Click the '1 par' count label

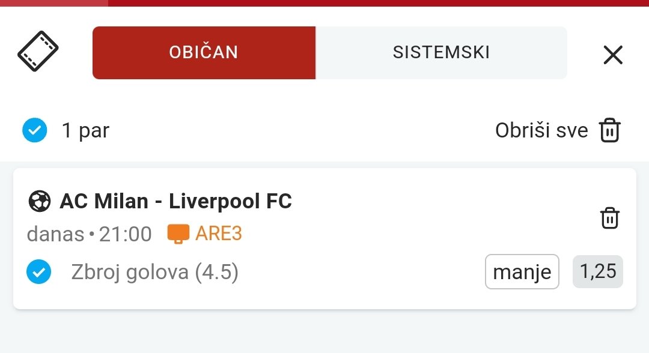(86, 131)
